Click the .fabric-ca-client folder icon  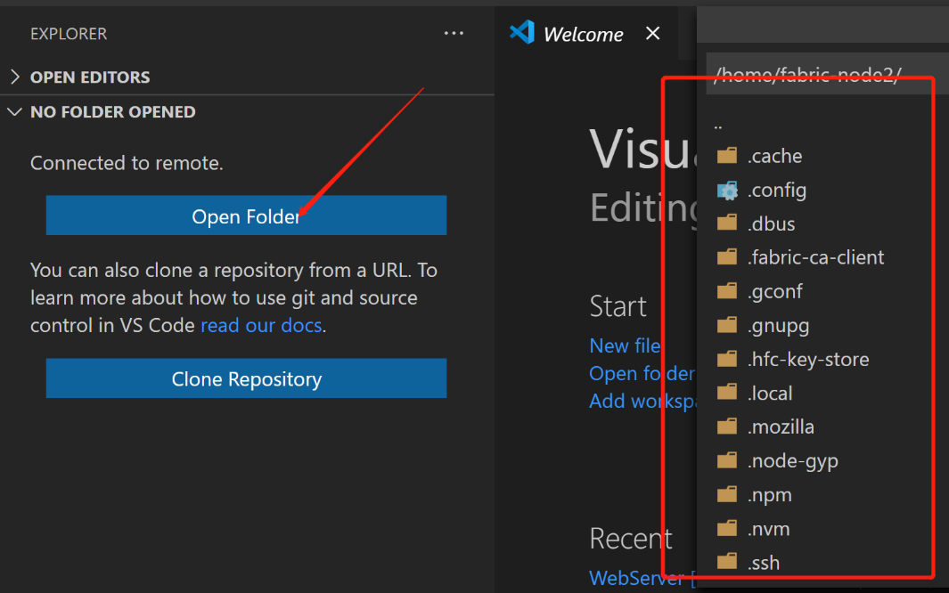click(x=727, y=257)
